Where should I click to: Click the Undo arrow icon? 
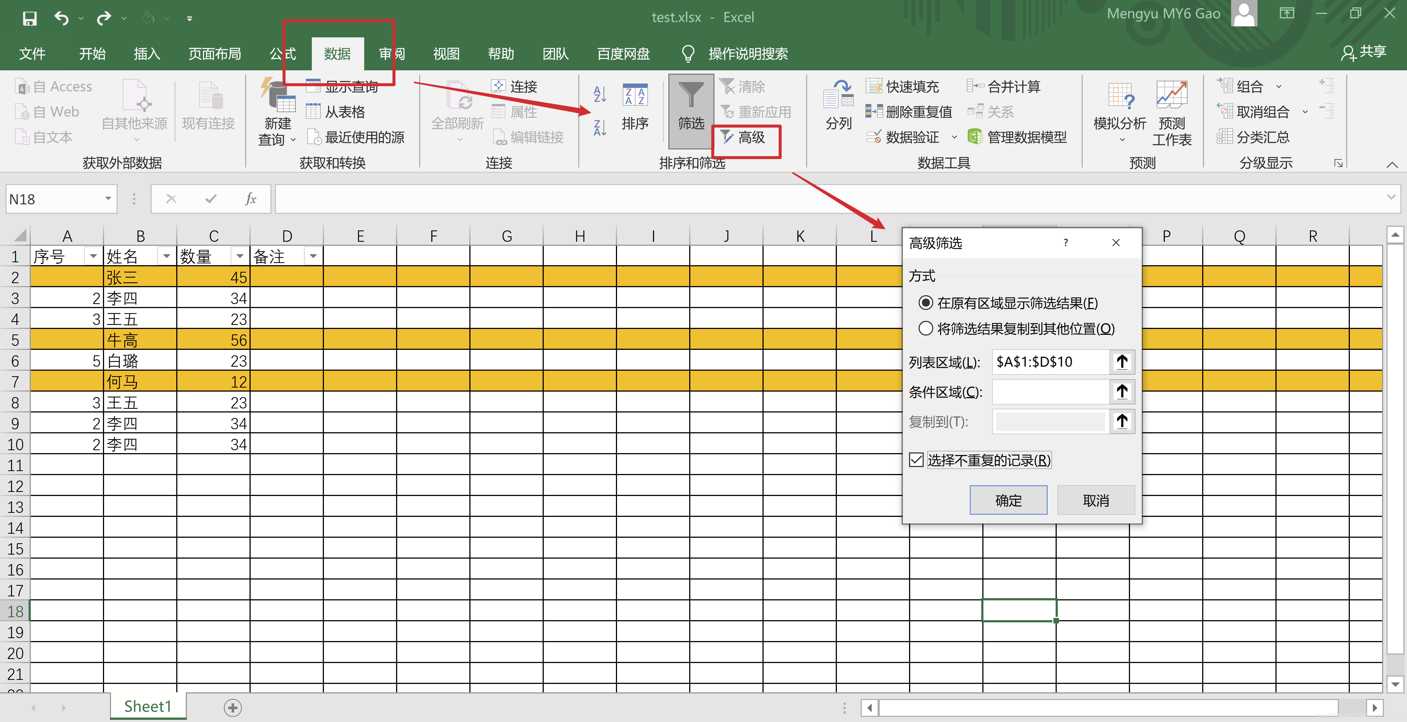pos(61,19)
